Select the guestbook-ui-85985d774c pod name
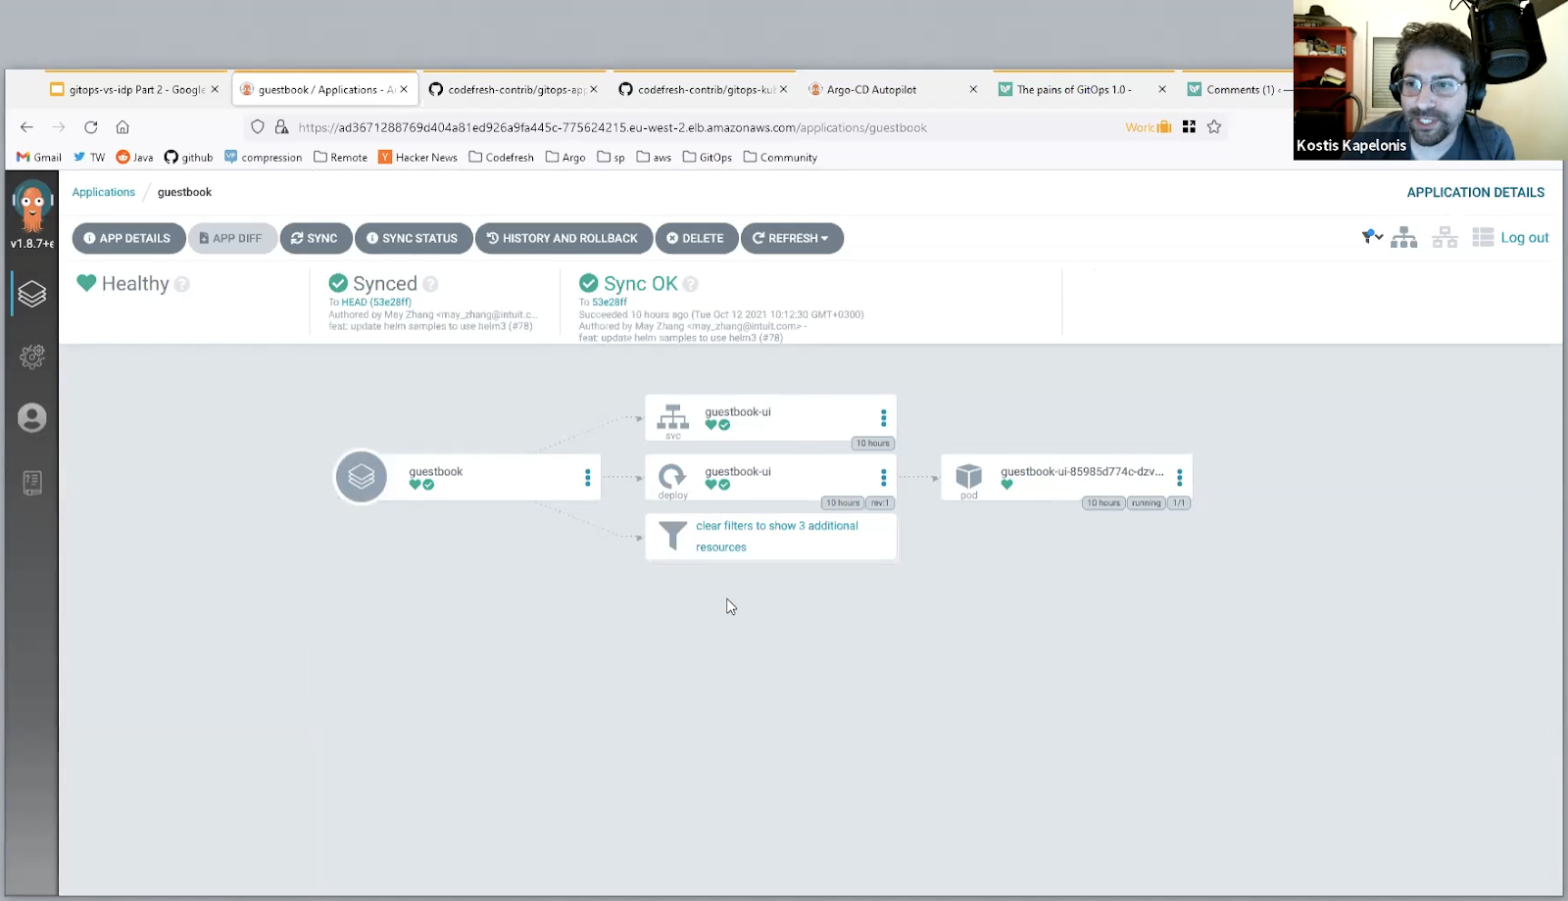The height and width of the screenshot is (901, 1568). tap(1082, 471)
